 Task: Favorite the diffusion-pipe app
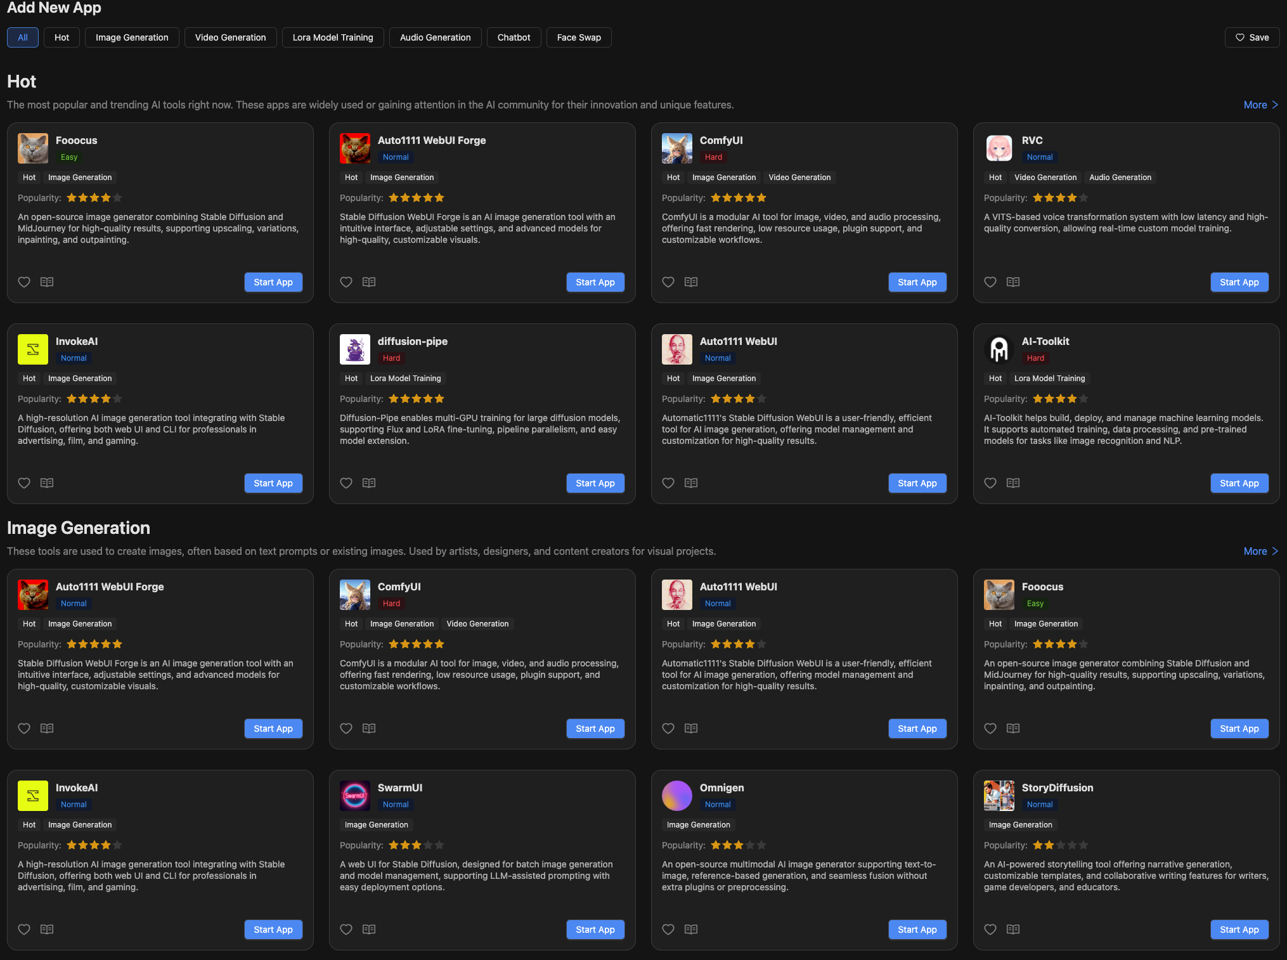(x=346, y=483)
